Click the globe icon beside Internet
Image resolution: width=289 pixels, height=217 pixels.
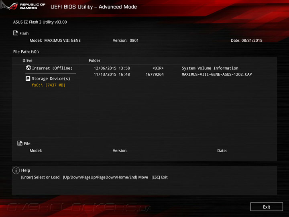coord(28,68)
